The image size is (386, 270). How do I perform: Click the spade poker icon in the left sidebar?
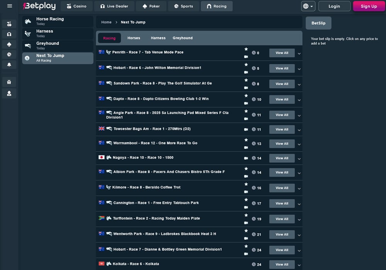[9, 44]
